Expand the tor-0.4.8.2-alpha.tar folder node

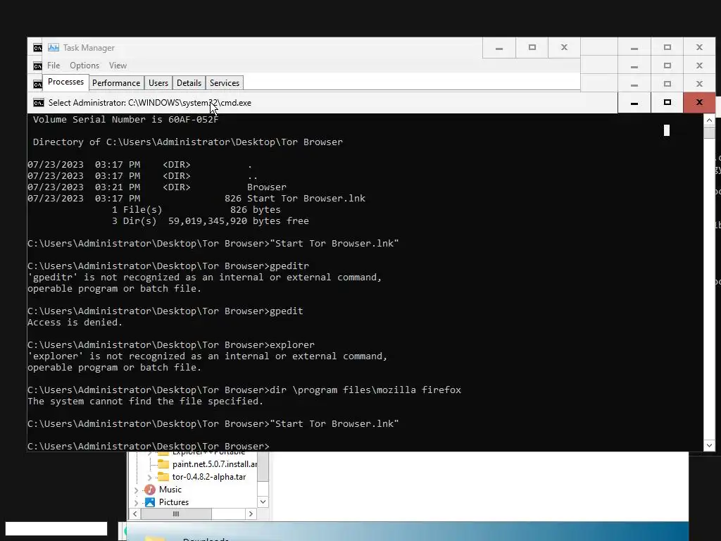coord(149,477)
